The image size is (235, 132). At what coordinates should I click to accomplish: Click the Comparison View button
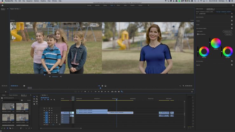pyautogui.click(x=227, y=31)
